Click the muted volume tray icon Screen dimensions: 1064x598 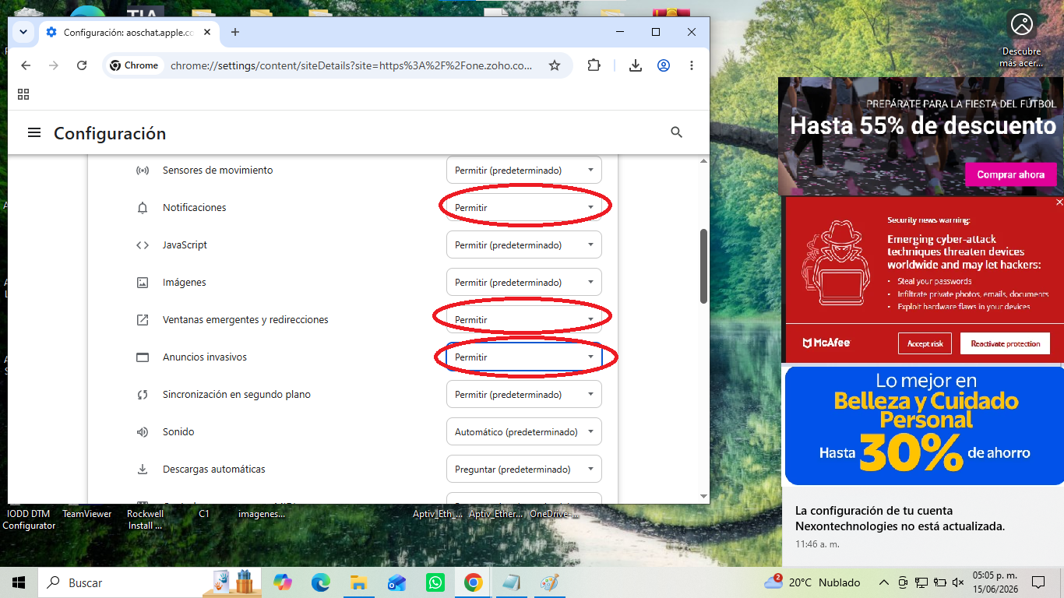tap(958, 582)
